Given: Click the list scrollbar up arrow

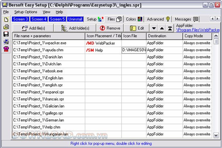Looking at the screenshot, I should (216, 36).
